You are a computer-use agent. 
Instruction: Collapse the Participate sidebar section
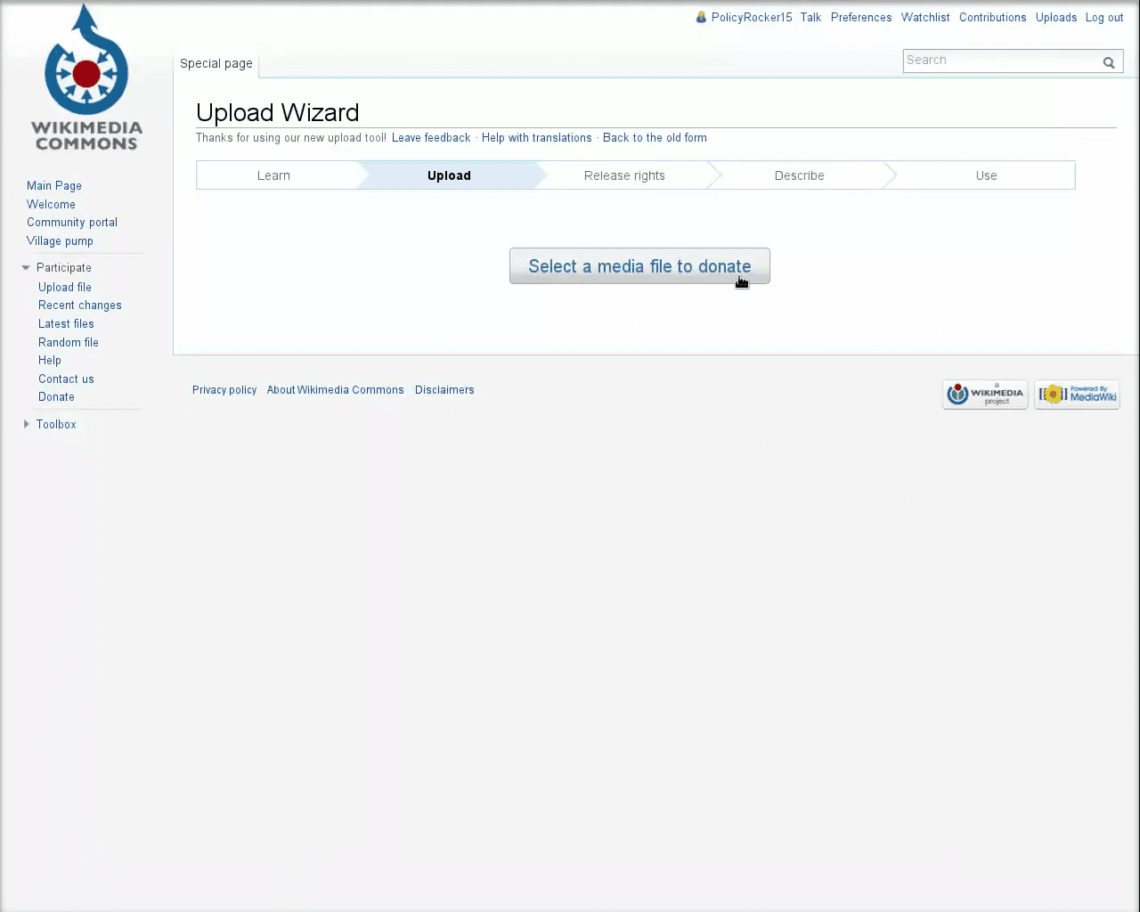click(x=26, y=267)
